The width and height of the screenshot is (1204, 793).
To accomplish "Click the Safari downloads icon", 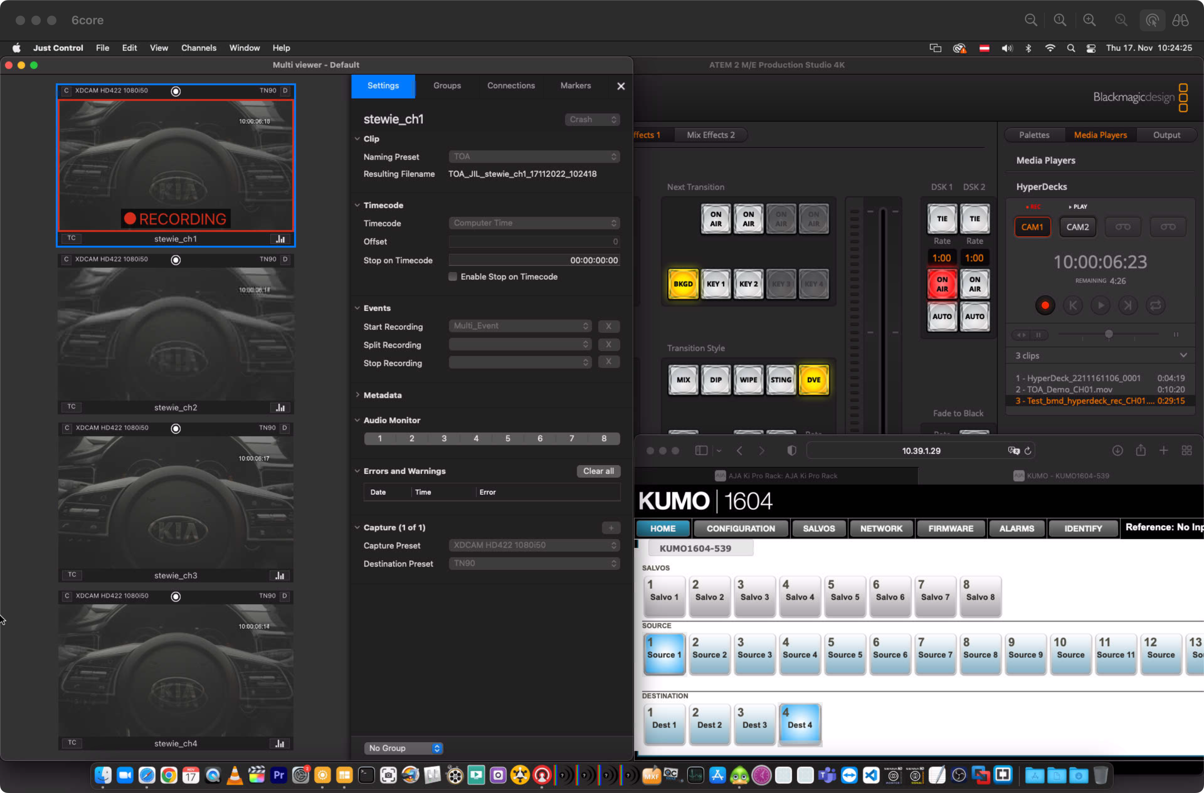I will pyautogui.click(x=1117, y=450).
